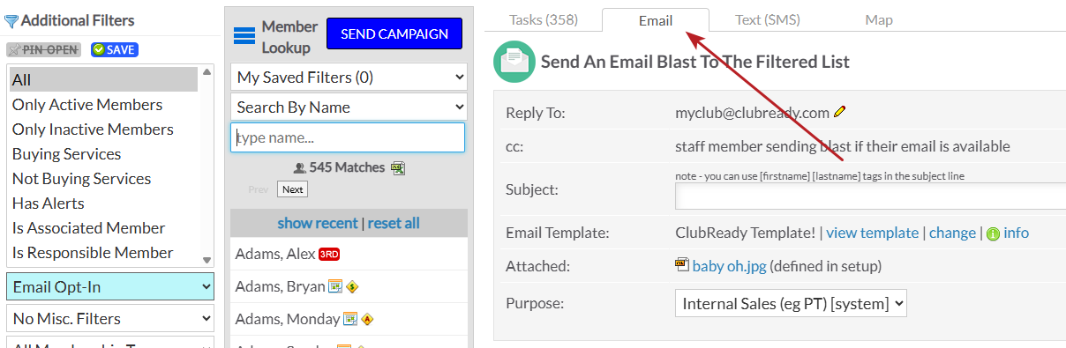Open member Adams, Alex
The image size is (1066, 348).
point(275,254)
